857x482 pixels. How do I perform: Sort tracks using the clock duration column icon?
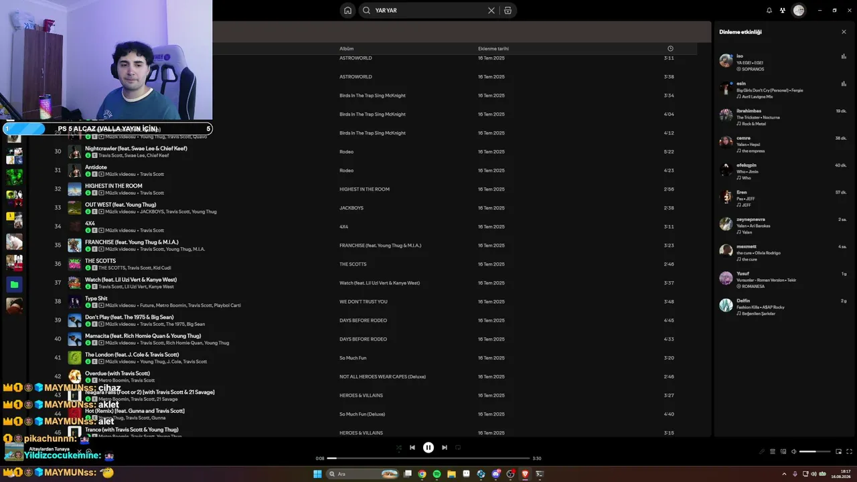coord(670,48)
